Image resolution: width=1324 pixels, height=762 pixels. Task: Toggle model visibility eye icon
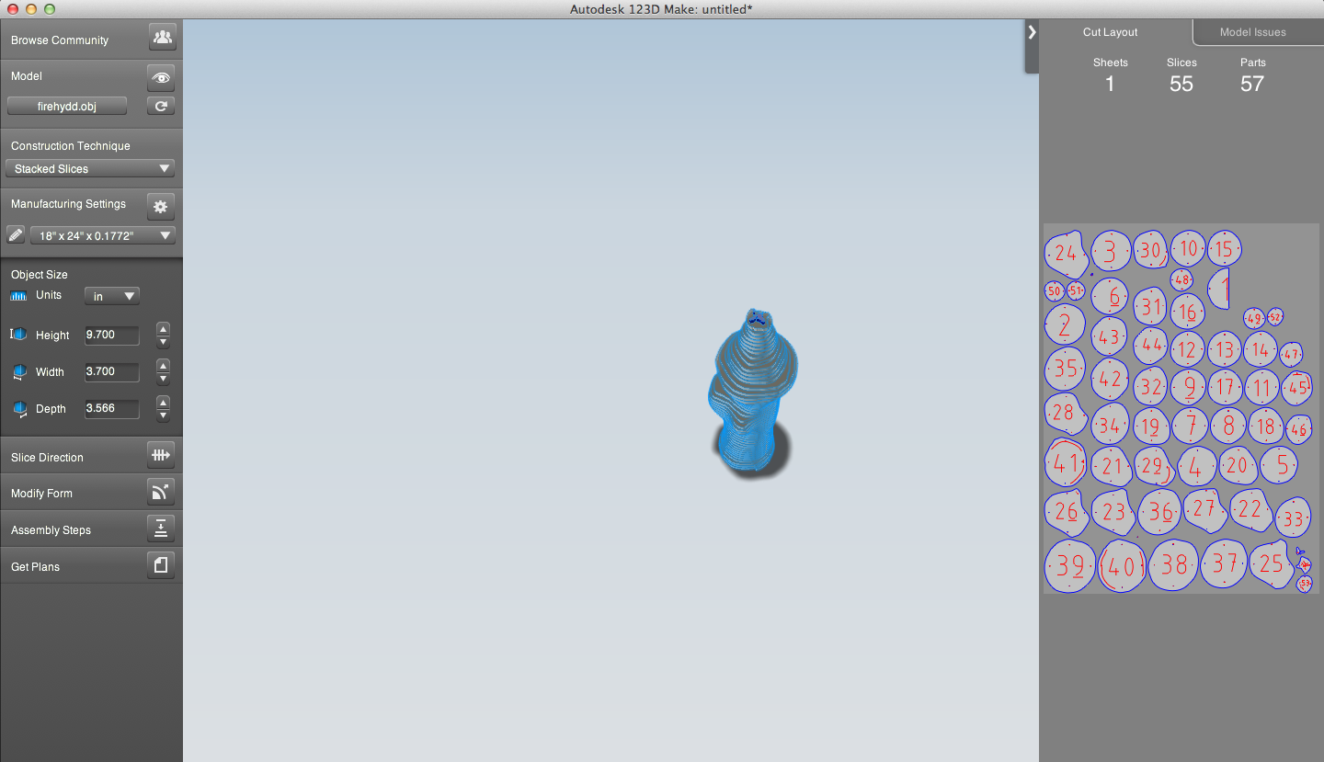(x=161, y=78)
